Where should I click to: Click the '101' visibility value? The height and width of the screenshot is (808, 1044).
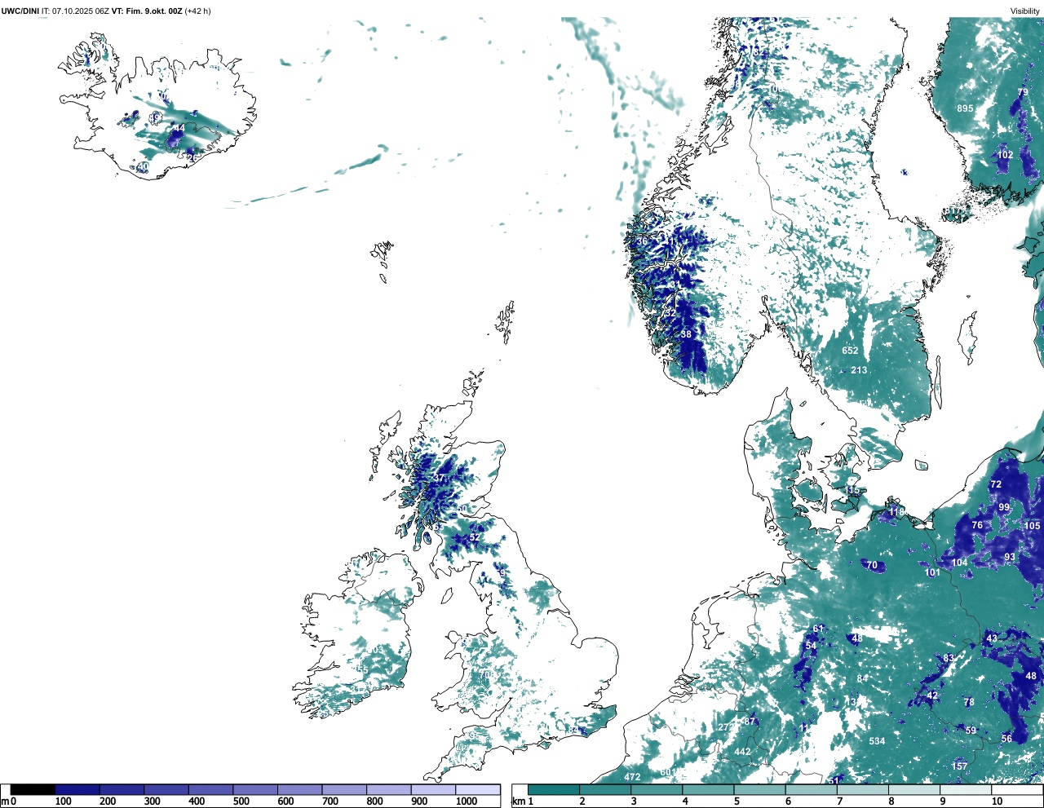click(x=932, y=572)
